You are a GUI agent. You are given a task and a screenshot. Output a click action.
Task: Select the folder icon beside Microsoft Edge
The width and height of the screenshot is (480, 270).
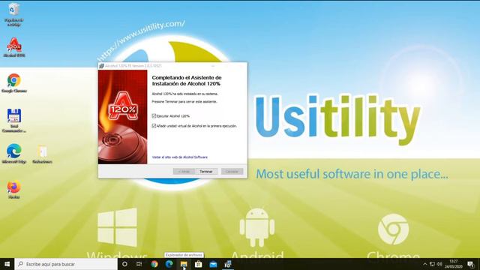pyautogui.click(x=42, y=154)
